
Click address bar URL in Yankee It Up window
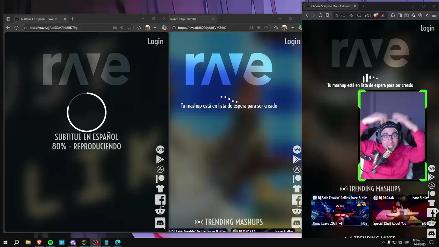coord(202,27)
